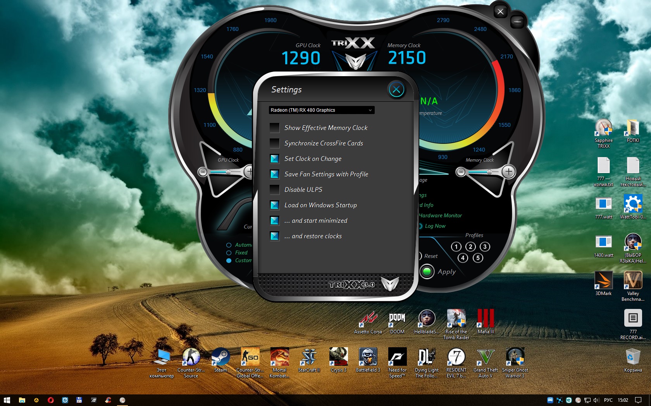Lower Memory Clock with the minus button
Image resolution: width=651 pixels, height=406 pixels.
tap(460, 172)
